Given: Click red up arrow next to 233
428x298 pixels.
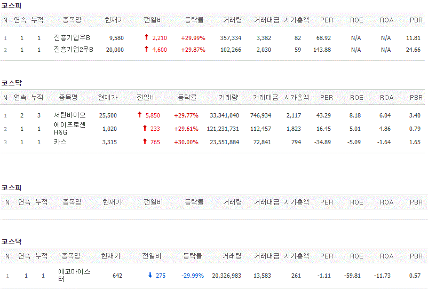Looking at the screenshot, I should (x=145, y=128).
